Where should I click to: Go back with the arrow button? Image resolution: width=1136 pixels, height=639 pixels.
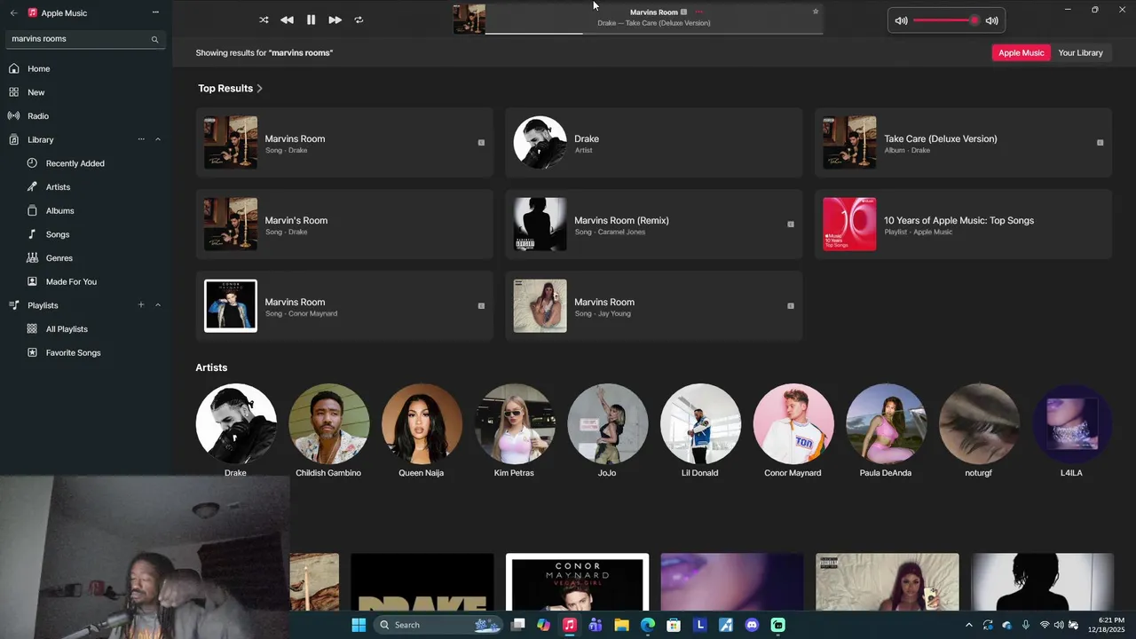click(x=13, y=13)
